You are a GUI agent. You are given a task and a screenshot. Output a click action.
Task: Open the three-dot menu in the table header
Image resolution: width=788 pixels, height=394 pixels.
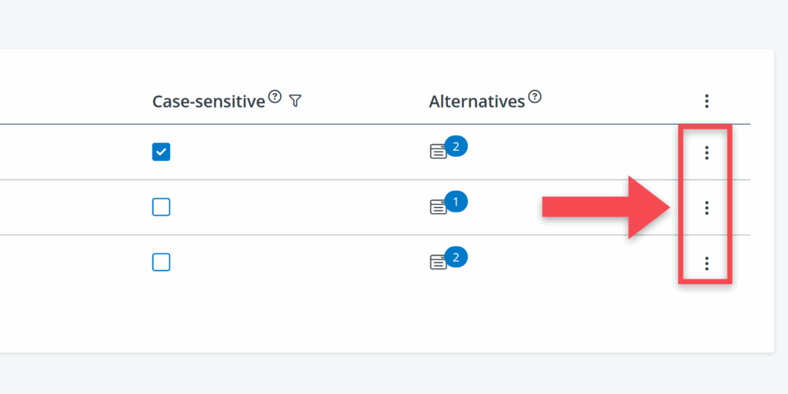(x=706, y=101)
